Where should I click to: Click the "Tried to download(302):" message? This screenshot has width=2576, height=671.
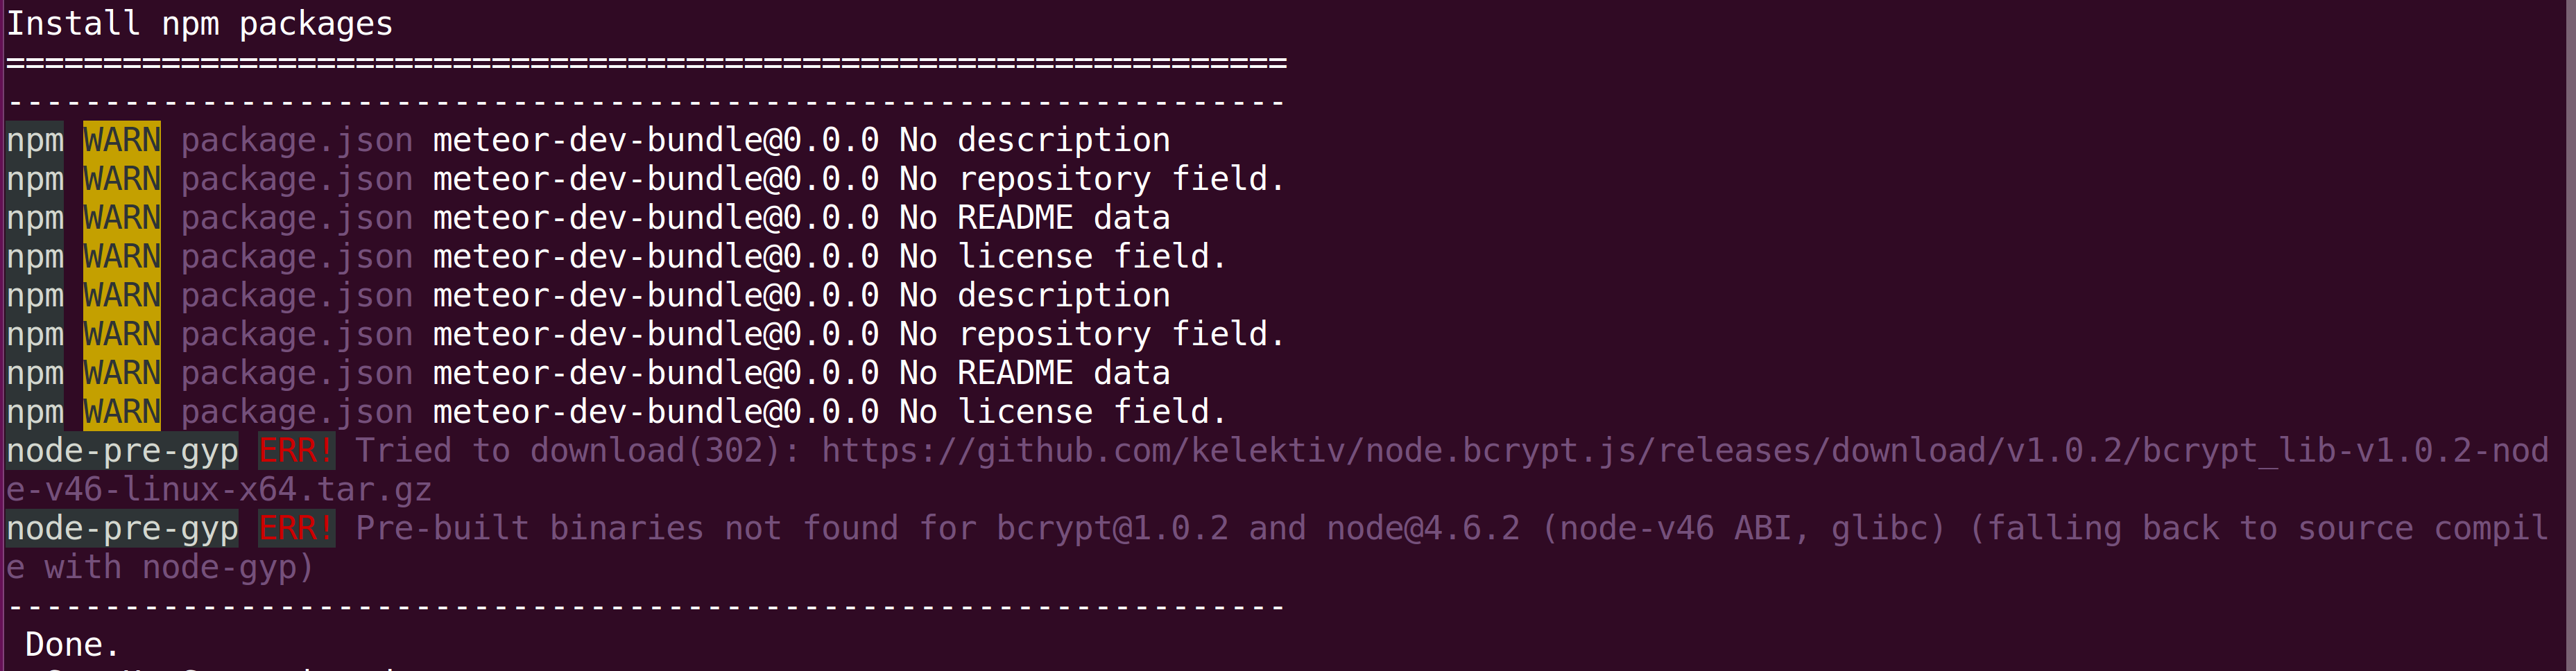coord(578,451)
